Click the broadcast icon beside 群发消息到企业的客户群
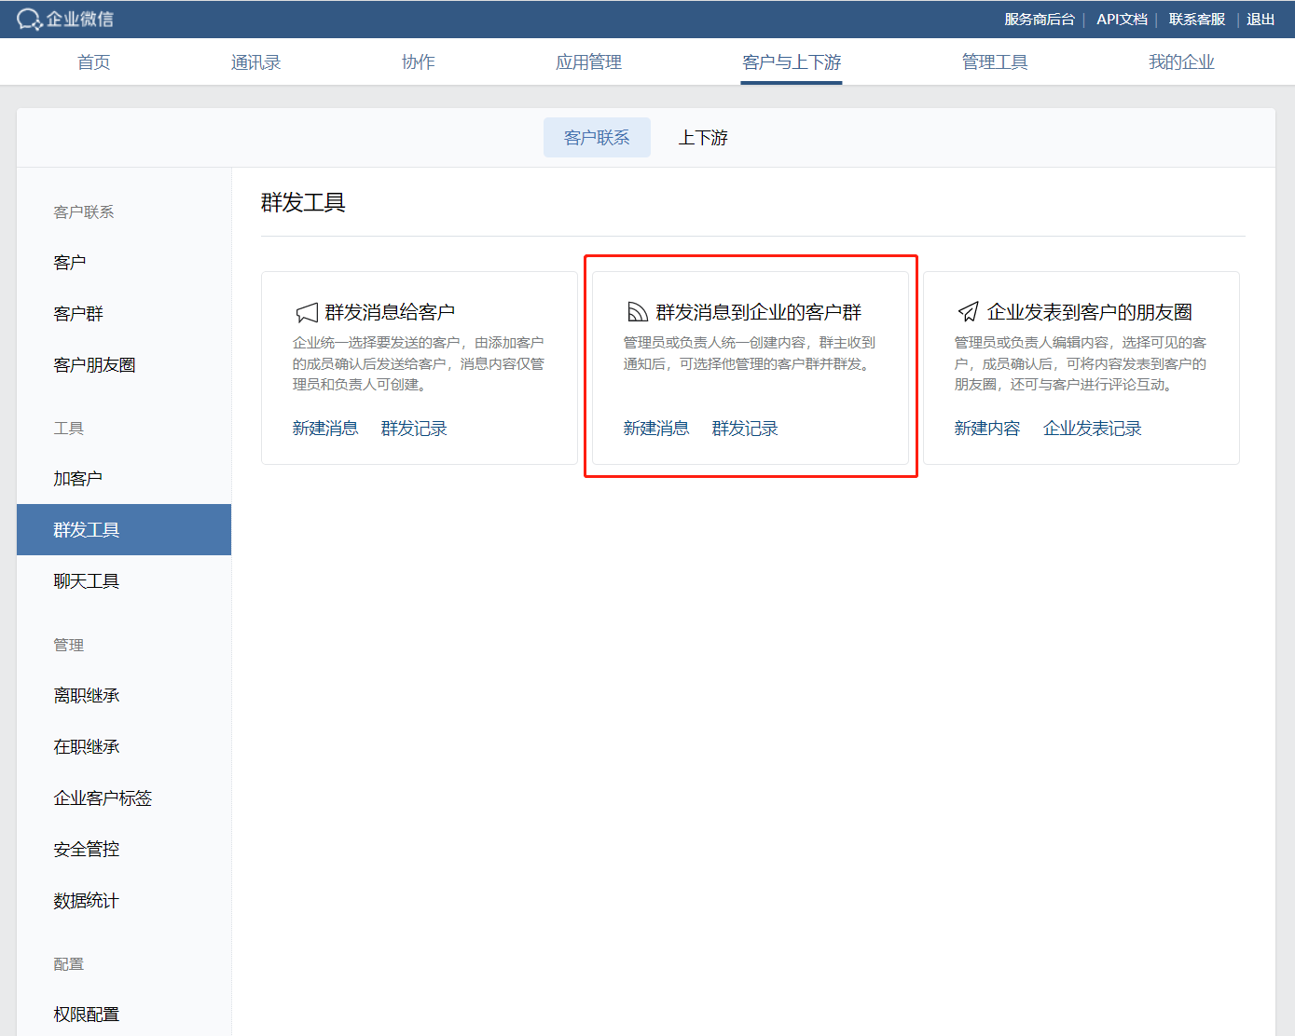This screenshot has height=1036, width=1295. pyautogui.click(x=638, y=312)
